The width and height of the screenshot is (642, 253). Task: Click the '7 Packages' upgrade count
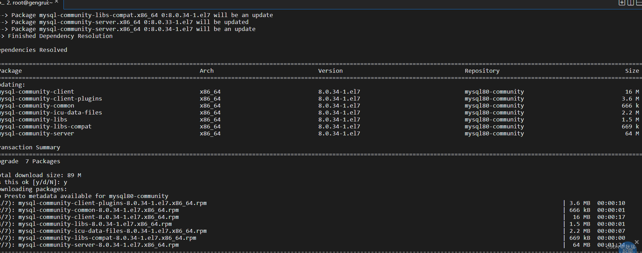coord(43,161)
